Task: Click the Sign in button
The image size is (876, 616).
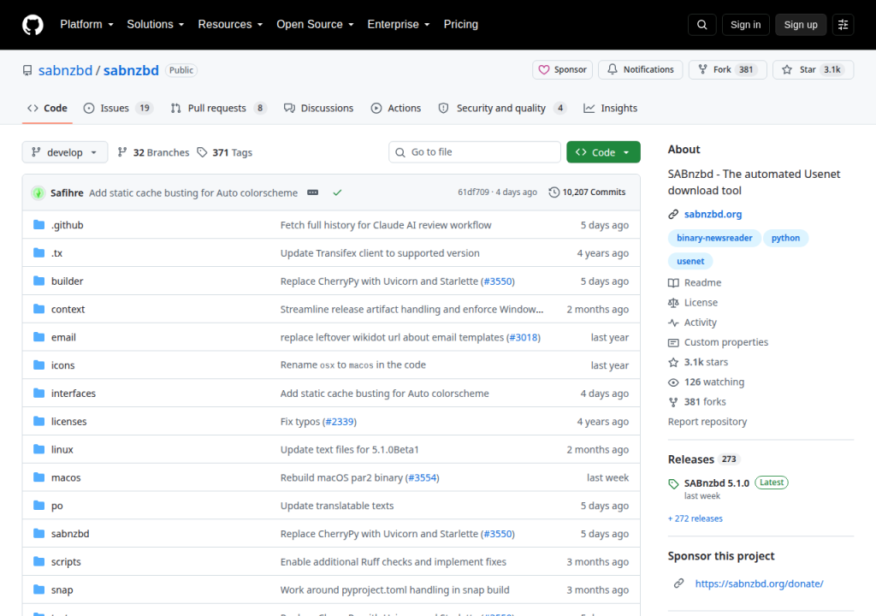Action: (x=745, y=25)
